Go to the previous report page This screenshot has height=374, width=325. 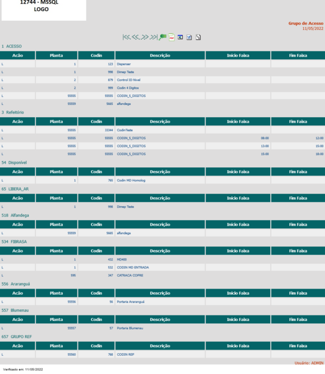point(135,37)
